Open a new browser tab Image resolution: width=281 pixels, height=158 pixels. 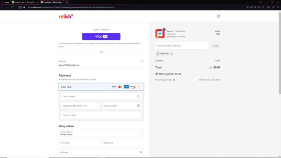[71, 2]
